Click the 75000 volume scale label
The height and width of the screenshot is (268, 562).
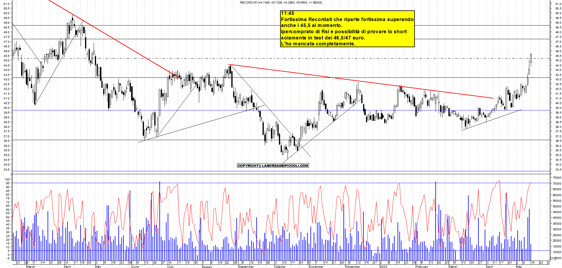click(x=557, y=177)
